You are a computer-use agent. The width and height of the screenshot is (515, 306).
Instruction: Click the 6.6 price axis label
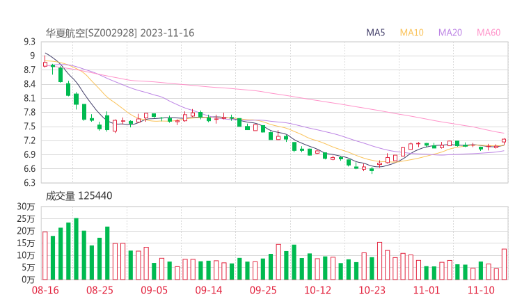(29, 169)
